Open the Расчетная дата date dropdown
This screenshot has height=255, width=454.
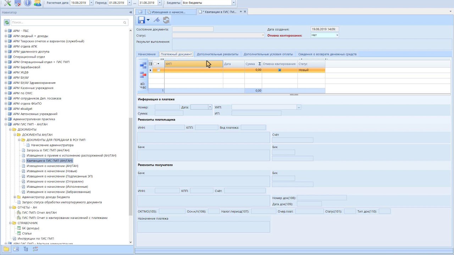(92, 3)
